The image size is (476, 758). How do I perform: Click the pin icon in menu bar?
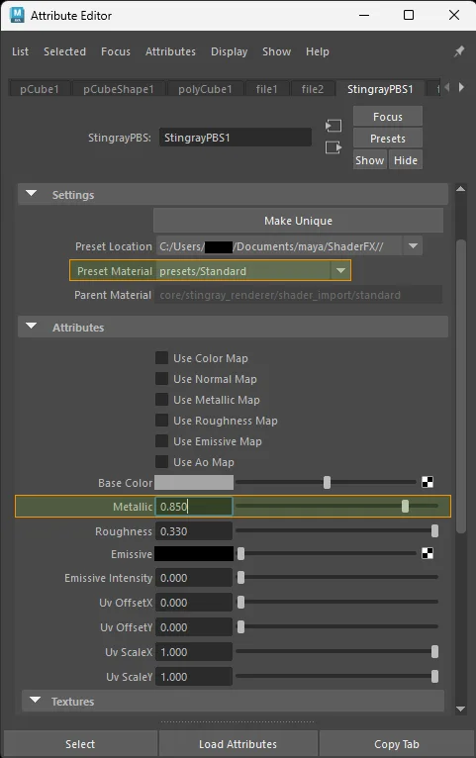tap(458, 51)
